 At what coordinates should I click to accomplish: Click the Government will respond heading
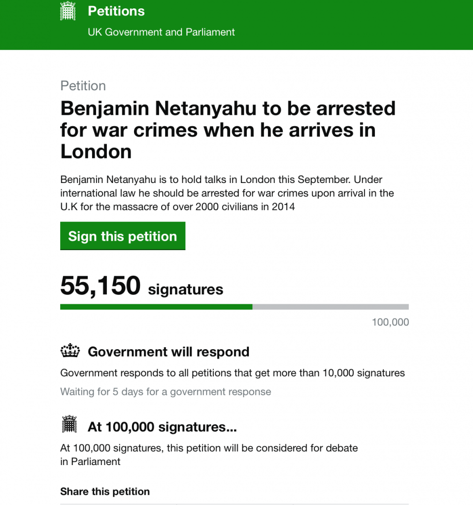click(x=169, y=352)
